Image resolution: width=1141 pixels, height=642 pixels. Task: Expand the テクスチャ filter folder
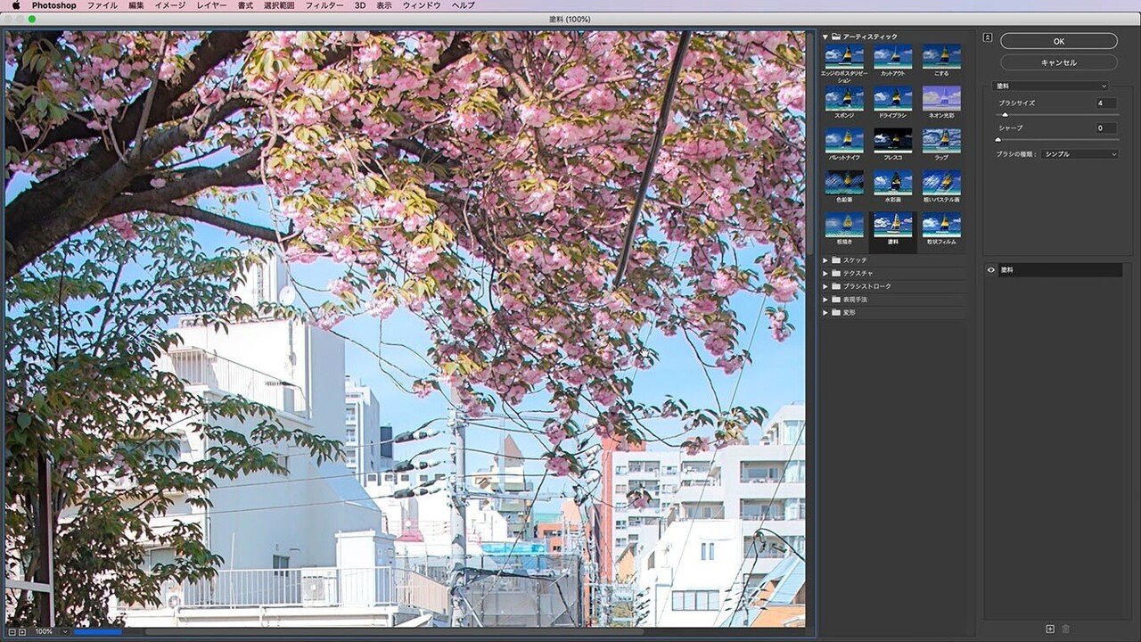825,273
